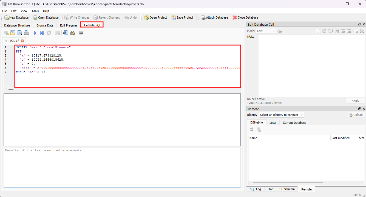The width and height of the screenshot is (366, 197).
Task: Print the SQL editor contents icon
Action: (27, 33)
